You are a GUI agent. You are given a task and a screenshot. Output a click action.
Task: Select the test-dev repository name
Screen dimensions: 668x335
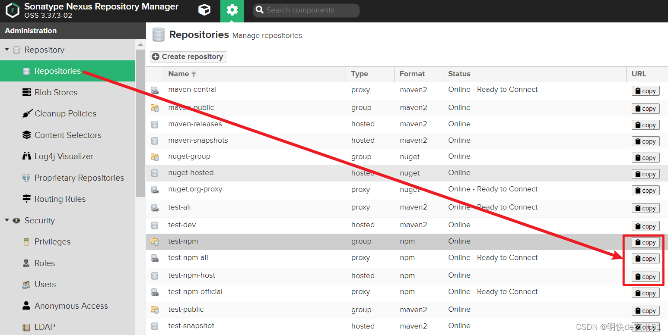point(182,225)
